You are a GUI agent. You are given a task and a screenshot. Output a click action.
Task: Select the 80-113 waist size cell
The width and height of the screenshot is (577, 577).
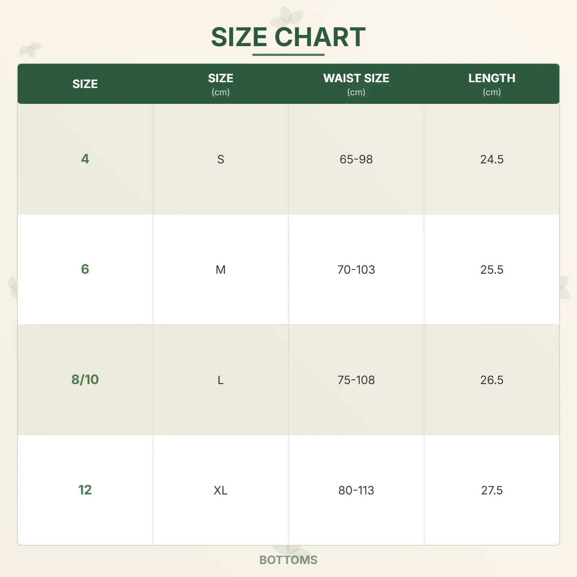(356, 490)
